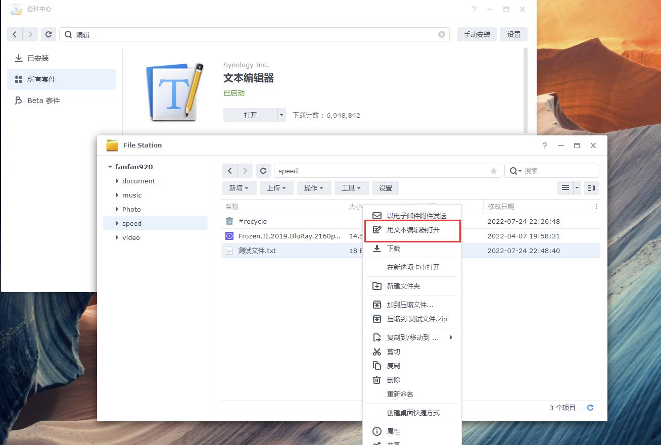Refresh the Package Center search results

48,34
